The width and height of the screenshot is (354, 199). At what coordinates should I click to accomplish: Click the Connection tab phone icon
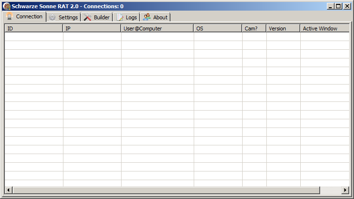pyautogui.click(x=9, y=16)
